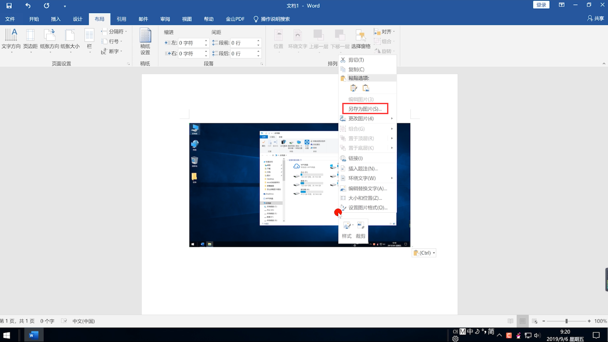Open the 页边距 margins tool
This screenshot has width=608, height=342.
pos(30,41)
